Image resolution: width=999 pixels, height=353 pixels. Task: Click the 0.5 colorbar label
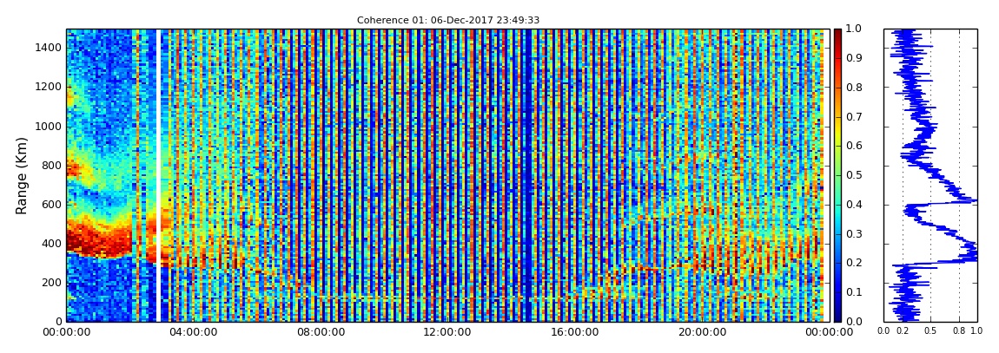tap(853, 175)
